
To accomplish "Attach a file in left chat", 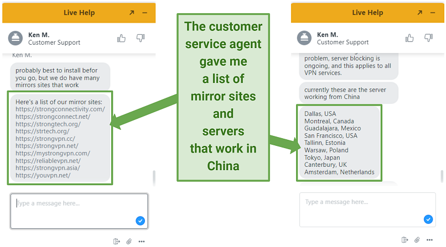I will click(x=129, y=241).
